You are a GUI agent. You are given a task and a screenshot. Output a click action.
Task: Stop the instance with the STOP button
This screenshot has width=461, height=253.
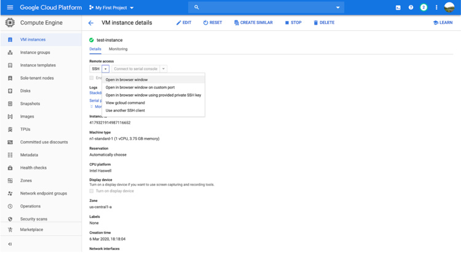click(x=293, y=23)
